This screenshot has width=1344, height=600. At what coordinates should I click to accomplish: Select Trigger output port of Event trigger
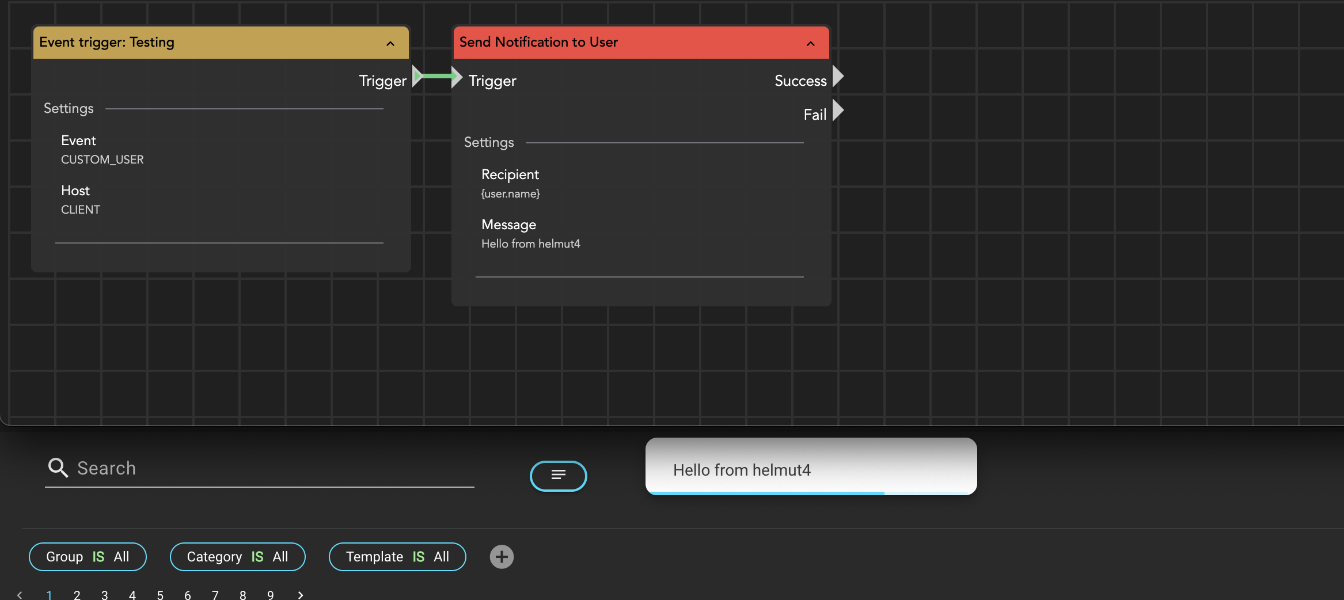click(x=418, y=76)
